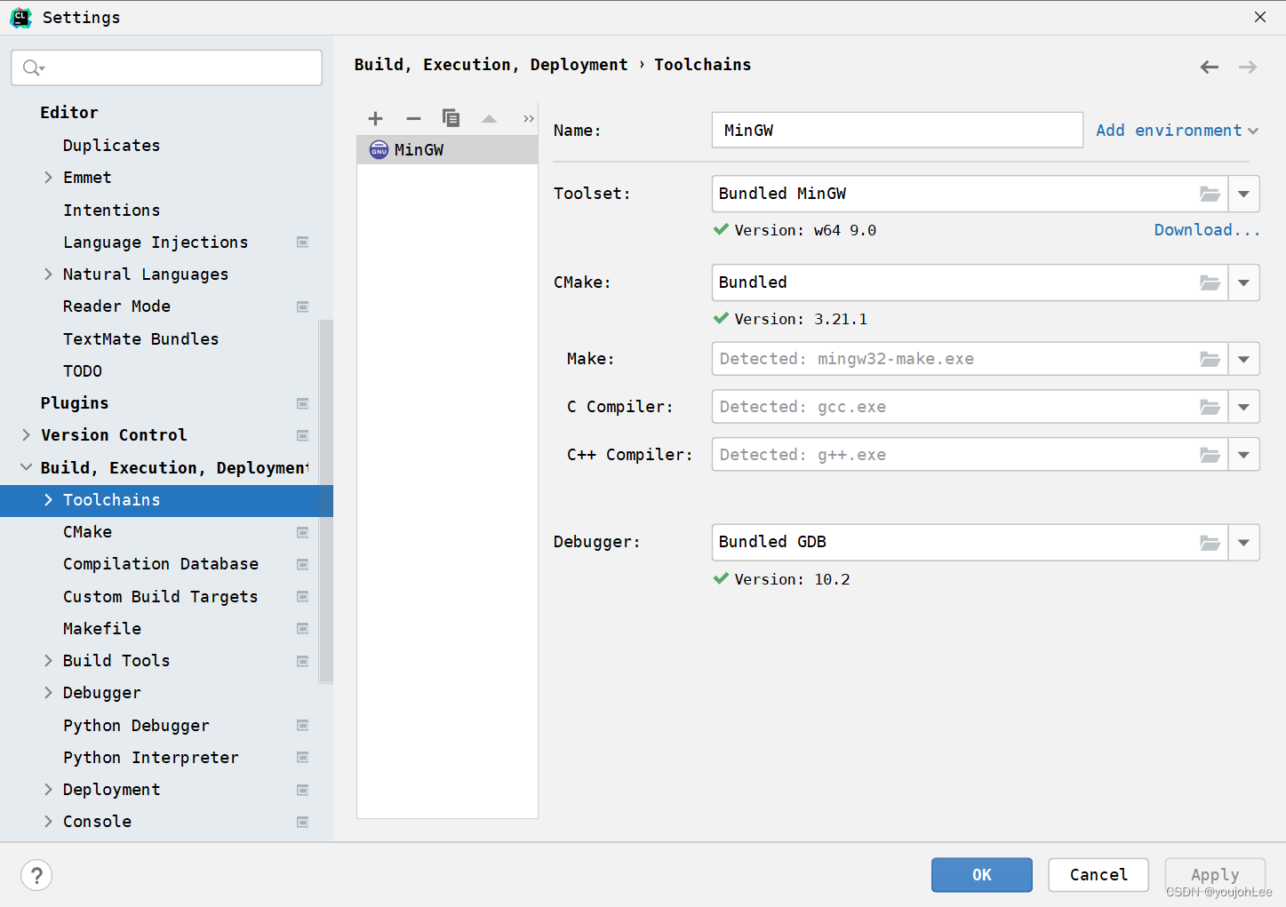1286x907 pixels.
Task: Collapse the Build, Execution, Deployment section
Action: click(25, 467)
